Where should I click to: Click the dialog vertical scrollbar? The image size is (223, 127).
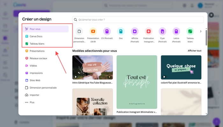(x=206, y=38)
